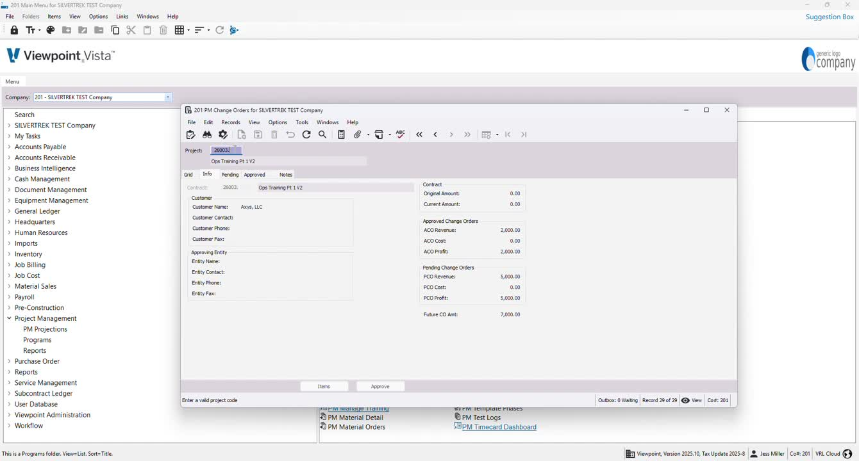The height and width of the screenshot is (461, 859).
Task: Click the clipboard edit icon in Change Orders toolbar
Action: pyautogui.click(x=190, y=134)
